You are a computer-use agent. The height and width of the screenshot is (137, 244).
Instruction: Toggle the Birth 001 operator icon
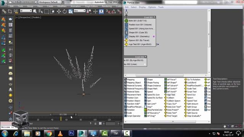[126, 21]
